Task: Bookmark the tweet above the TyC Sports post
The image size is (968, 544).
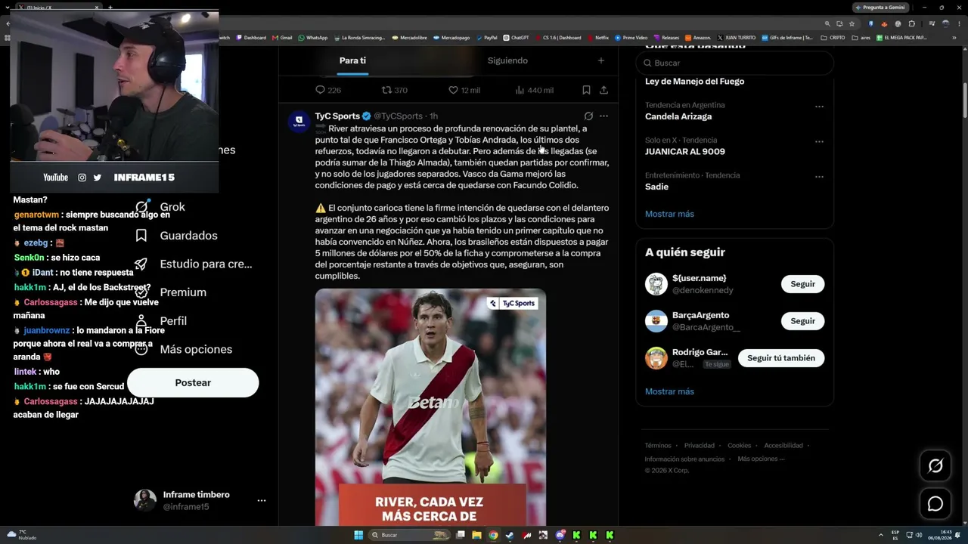Action: click(x=586, y=90)
